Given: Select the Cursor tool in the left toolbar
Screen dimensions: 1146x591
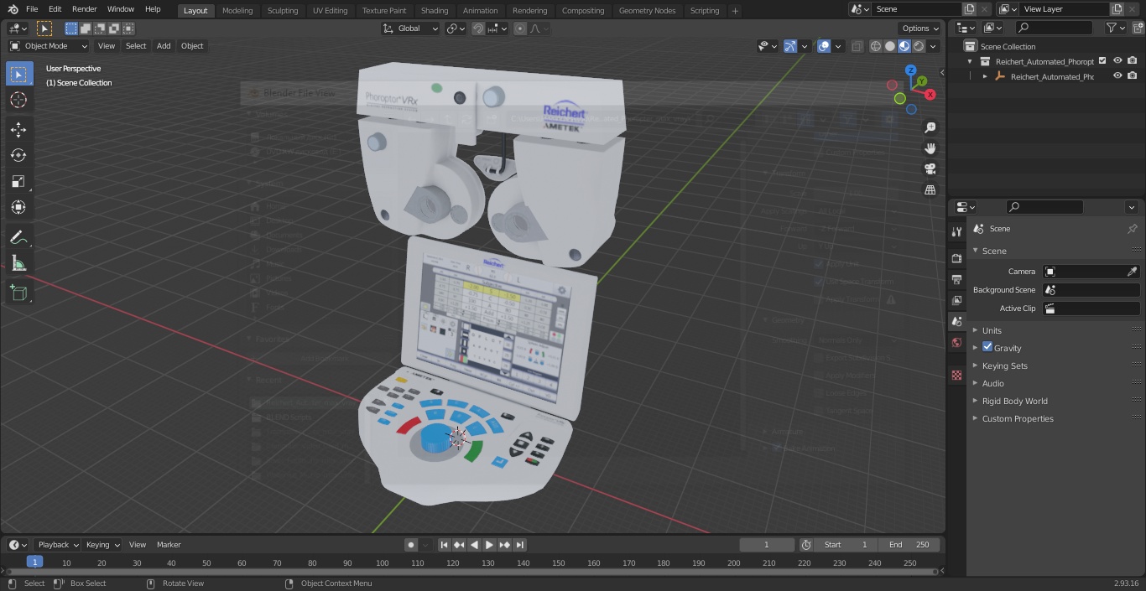Looking at the screenshot, I should coord(18,101).
